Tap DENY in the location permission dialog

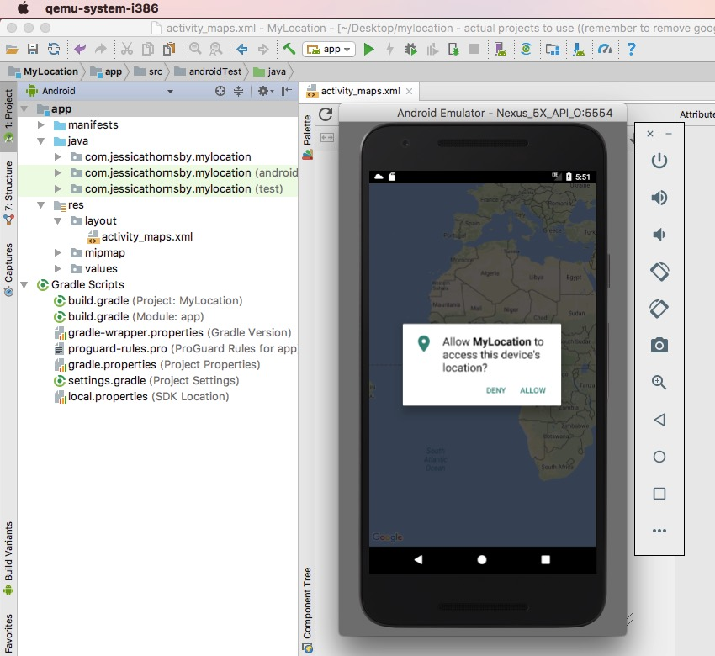coord(495,390)
